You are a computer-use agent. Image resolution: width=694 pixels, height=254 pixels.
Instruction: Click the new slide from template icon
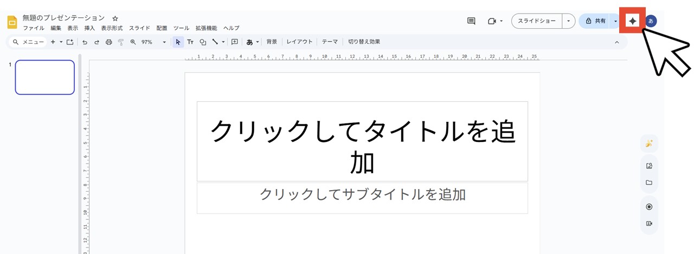click(69, 42)
